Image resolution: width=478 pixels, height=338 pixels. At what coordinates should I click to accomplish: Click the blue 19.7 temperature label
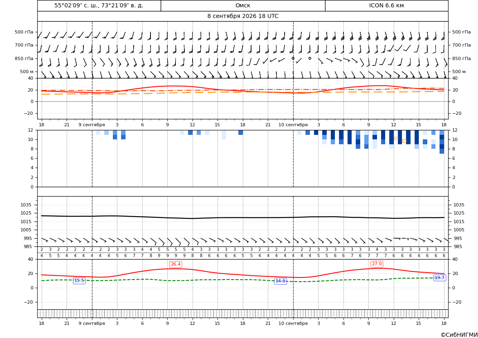point(439,278)
